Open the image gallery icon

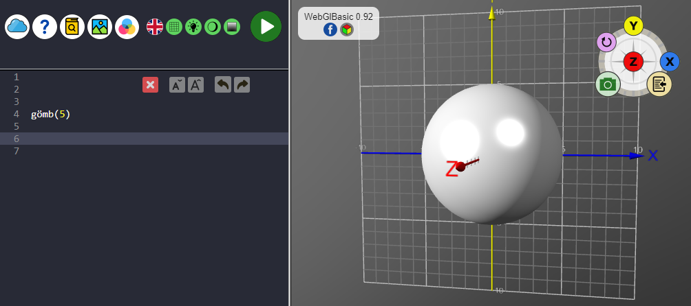point(100,27)
